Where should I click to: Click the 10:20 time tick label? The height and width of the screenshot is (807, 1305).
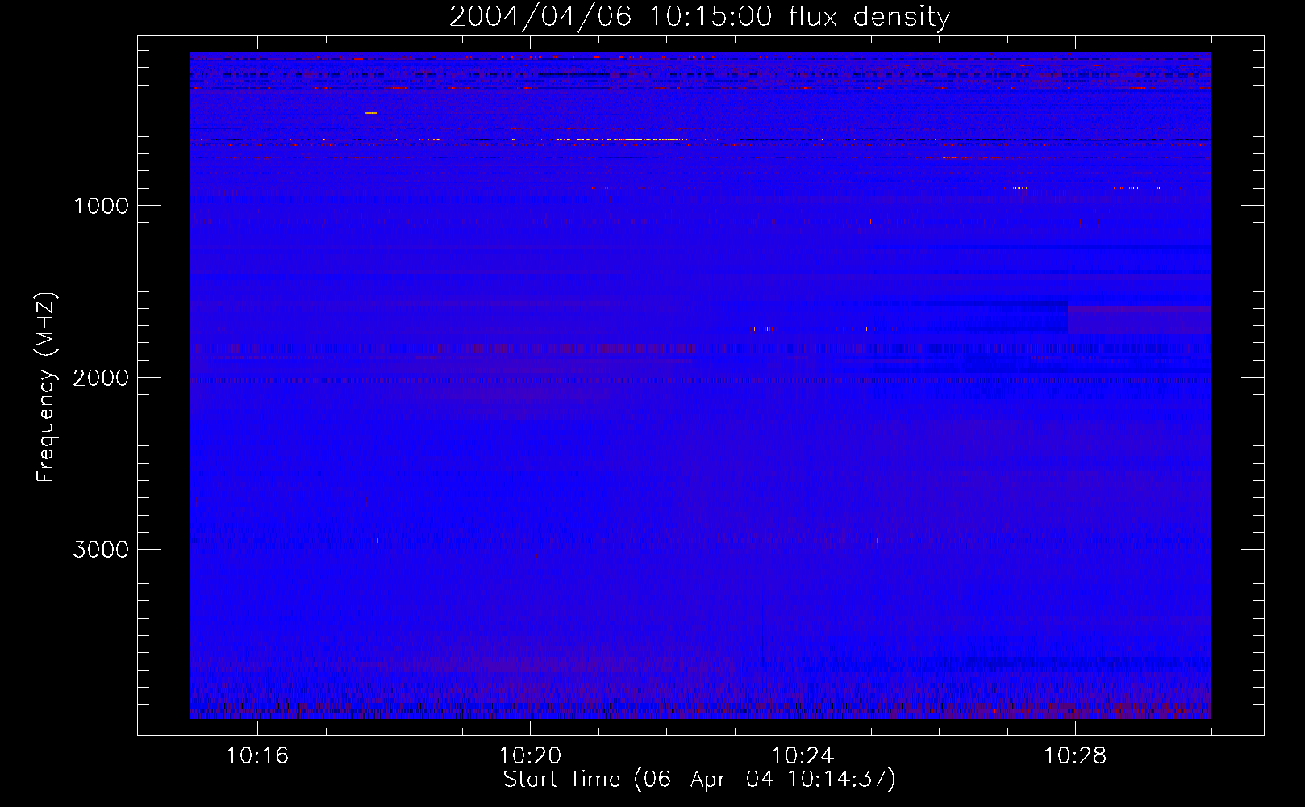(x=530, y=756)
